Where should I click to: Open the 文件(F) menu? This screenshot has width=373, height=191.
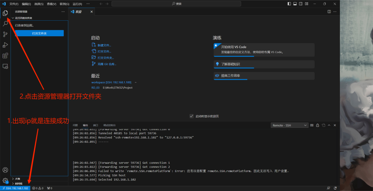14,4
